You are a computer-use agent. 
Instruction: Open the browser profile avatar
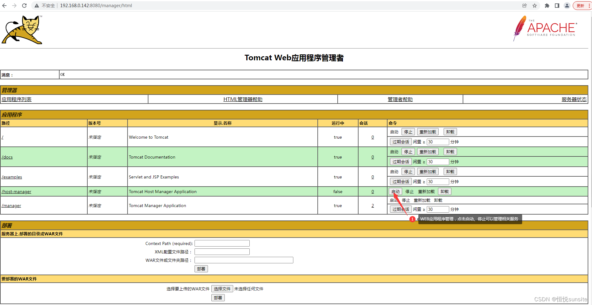tap(567, 6)
